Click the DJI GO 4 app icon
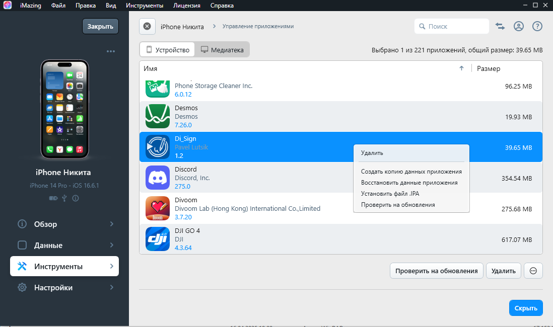The width and height of the screenshot is (553, 327). [x=158, y=239]
